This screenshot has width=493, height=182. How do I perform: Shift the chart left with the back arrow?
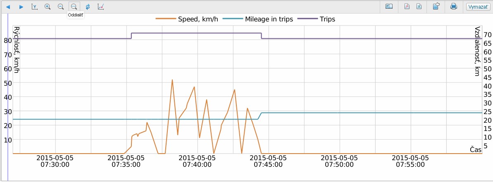[8, 7]
